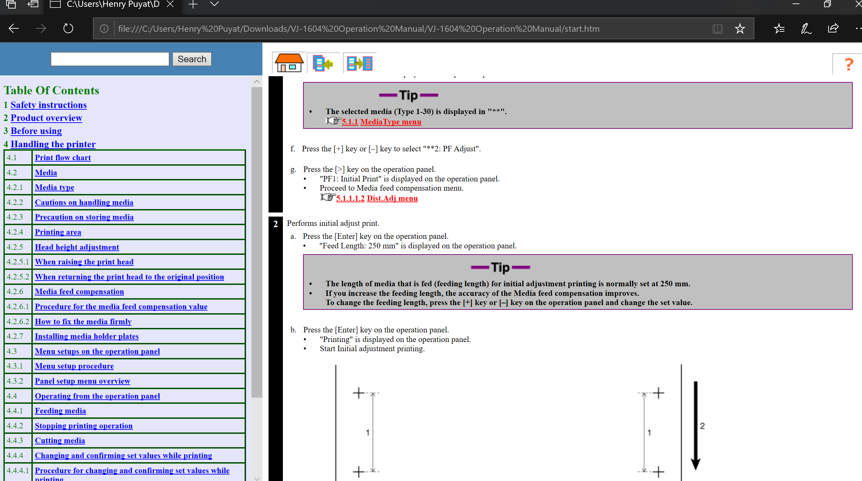
Task: Open 4.2 Media link
Action: (x=46, y=173)
